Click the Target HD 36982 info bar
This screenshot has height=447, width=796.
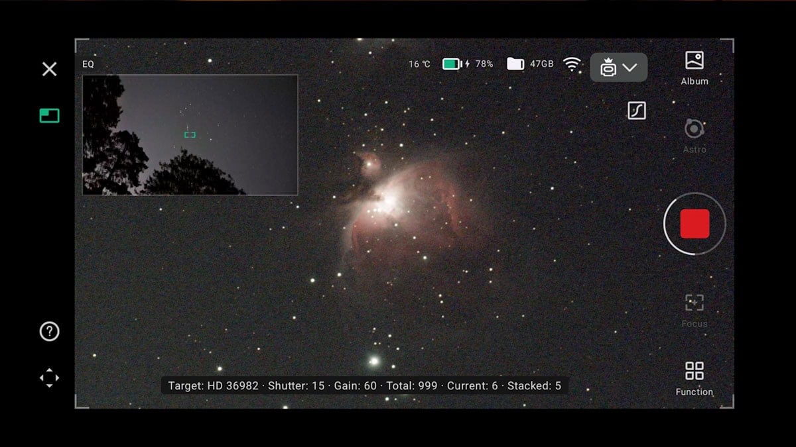tap(364, 385)
